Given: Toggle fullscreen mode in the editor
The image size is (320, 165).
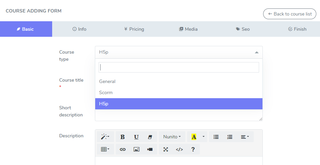Looking at the screenshot, I should coord(166,149).
